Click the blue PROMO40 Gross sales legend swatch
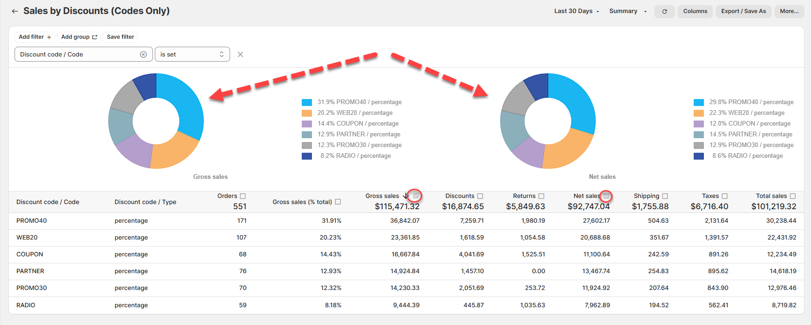 click(x=307, y=102)
